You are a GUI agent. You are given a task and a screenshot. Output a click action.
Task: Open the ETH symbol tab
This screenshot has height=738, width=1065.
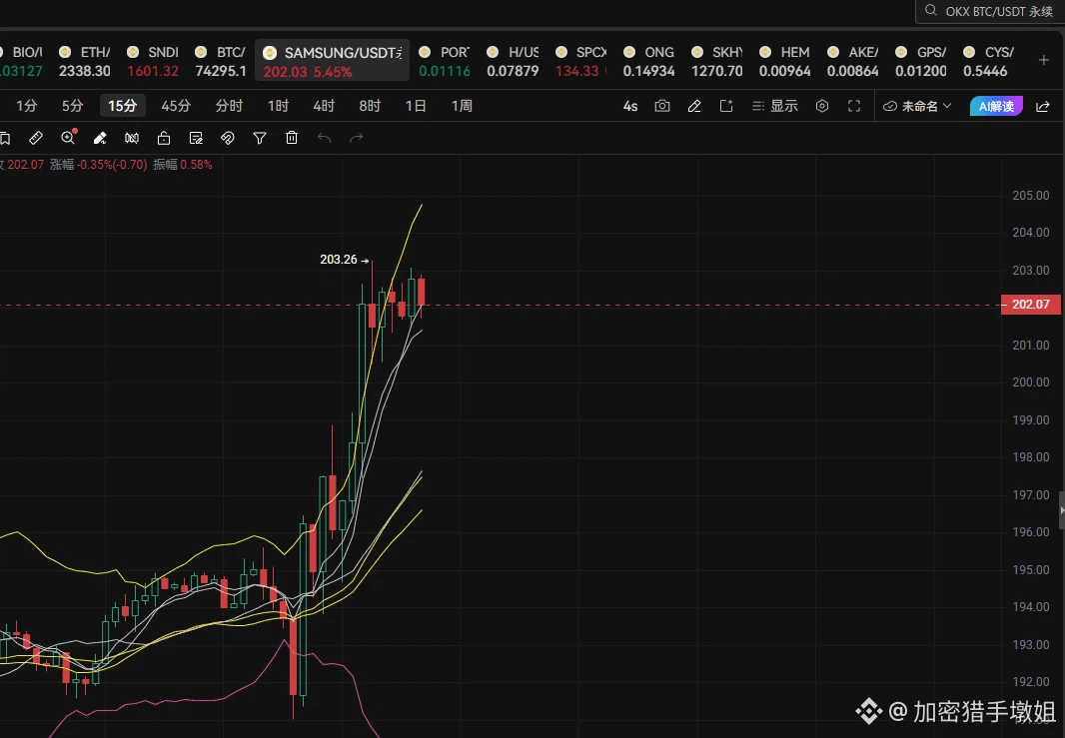point(85,61)
